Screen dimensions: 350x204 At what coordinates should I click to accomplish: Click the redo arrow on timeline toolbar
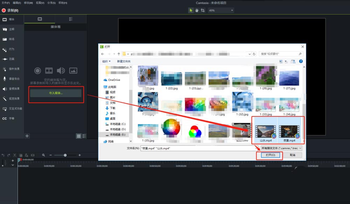tap(9, 155)
